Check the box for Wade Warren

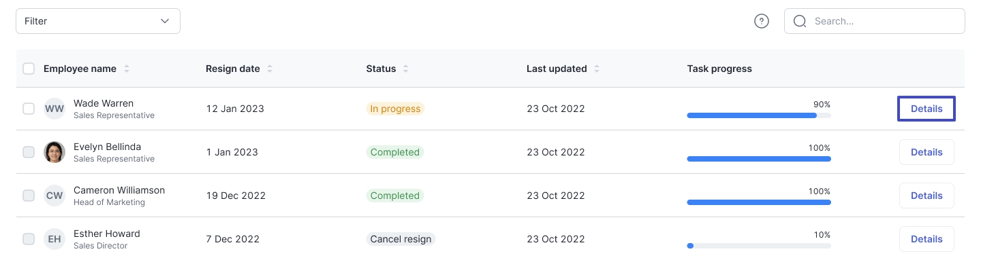click(29, 109)
